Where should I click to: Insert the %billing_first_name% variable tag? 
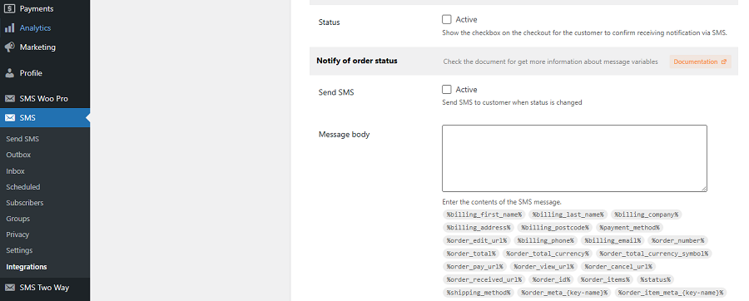click(x=484, y=215)
